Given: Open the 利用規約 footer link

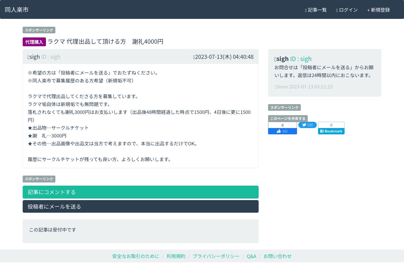Looking at the screenshot, I should [x=176, y=256].
